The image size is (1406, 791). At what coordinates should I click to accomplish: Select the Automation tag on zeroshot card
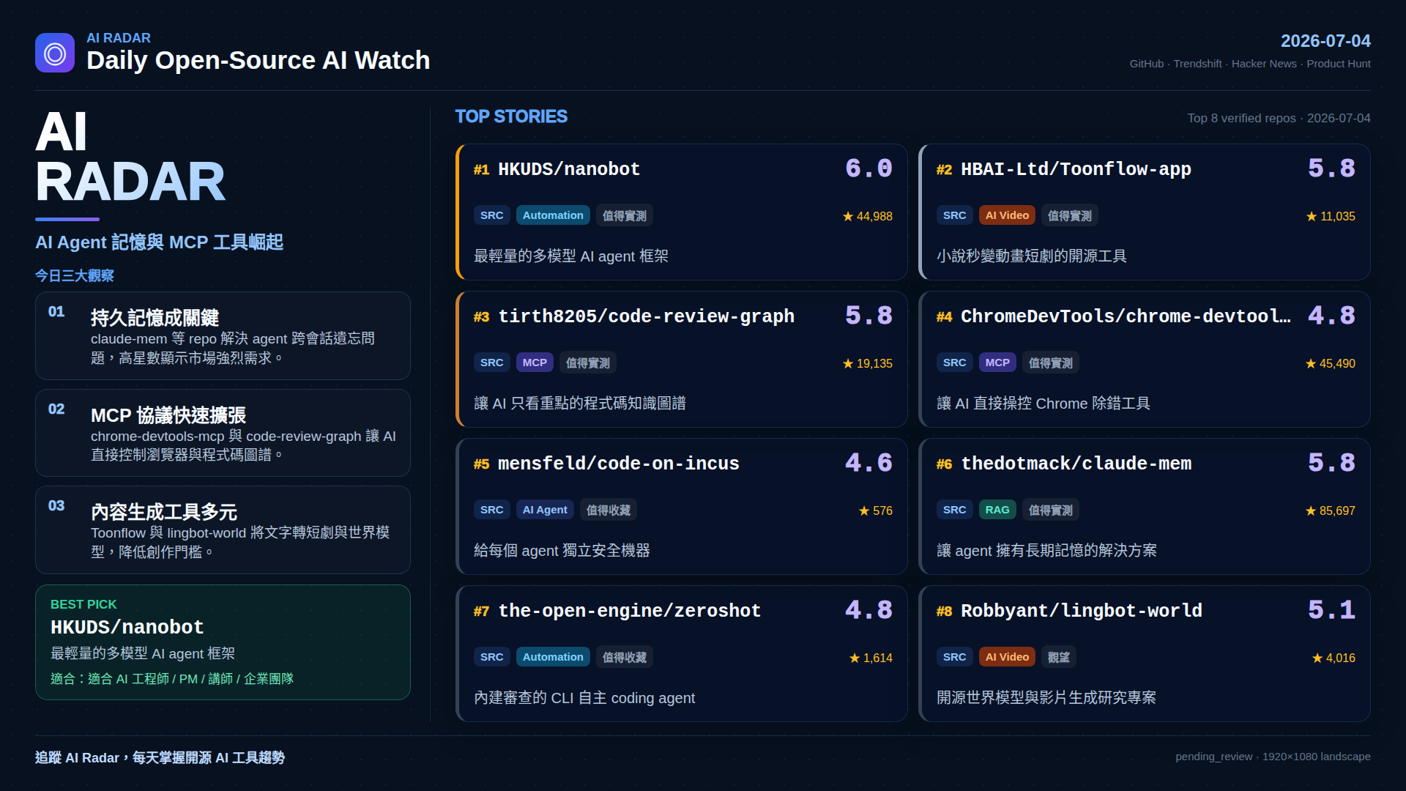tap(553, 657)
